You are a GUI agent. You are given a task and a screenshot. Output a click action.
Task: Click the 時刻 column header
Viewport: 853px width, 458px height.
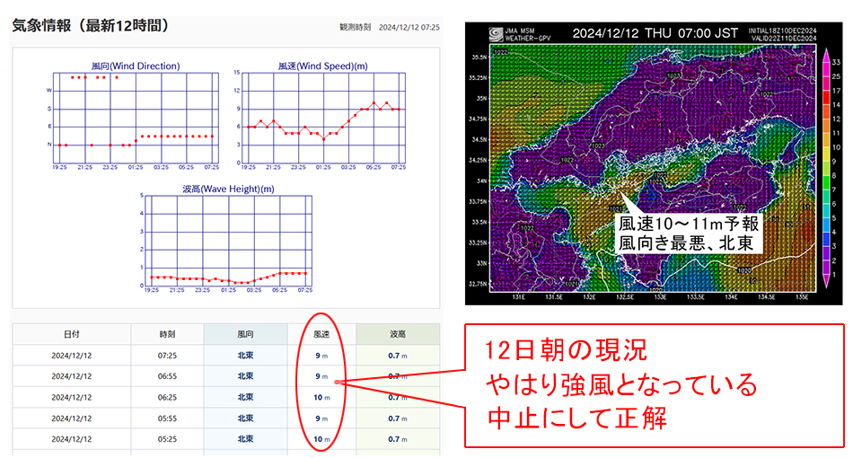(167, 334)
